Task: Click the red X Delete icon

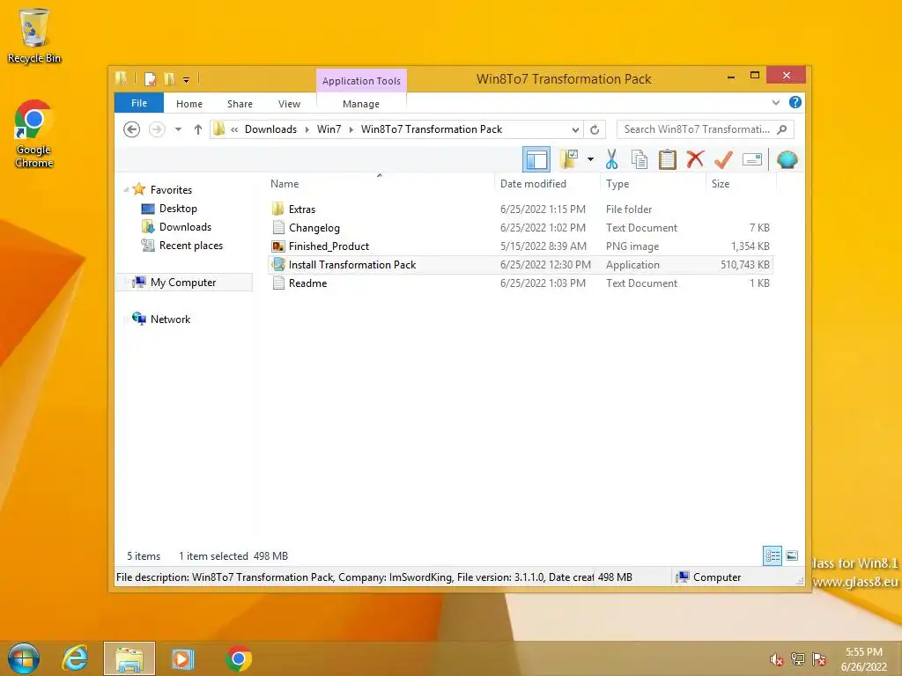Action: pos(695,158)
